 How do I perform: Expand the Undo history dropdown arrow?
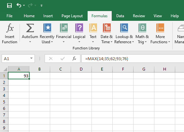tap(24, 6)
